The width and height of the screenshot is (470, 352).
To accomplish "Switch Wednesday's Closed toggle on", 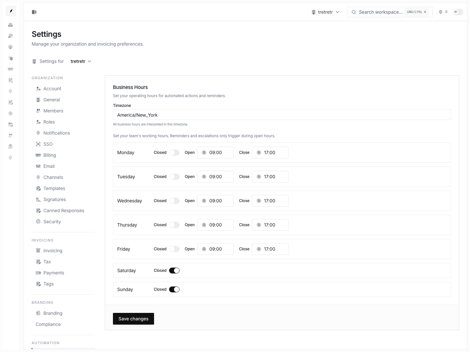I will (x=174, y=201).
